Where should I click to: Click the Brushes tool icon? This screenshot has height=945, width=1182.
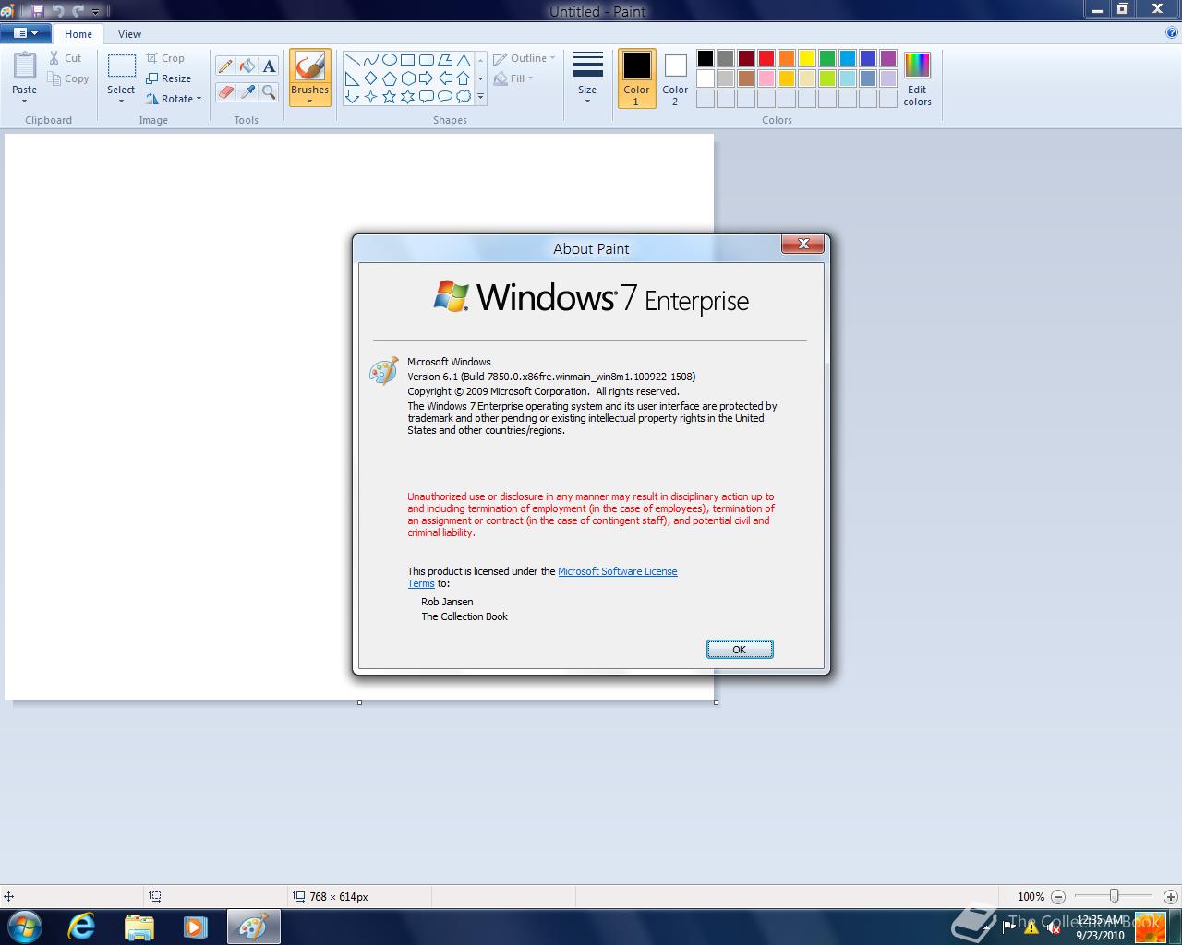pos(309,67)
